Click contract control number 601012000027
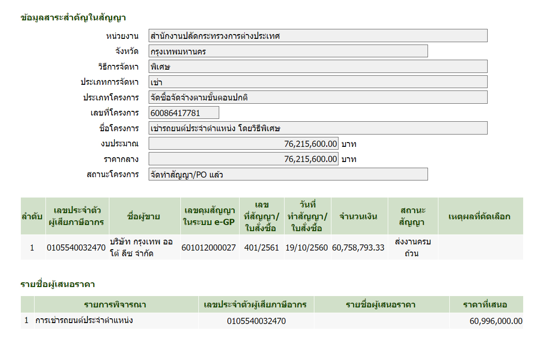 (x=209, y=247)
